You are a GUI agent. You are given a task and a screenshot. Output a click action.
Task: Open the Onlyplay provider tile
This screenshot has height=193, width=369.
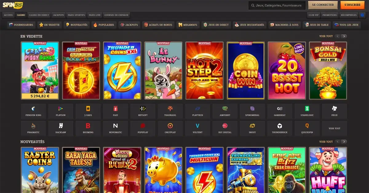170,128
